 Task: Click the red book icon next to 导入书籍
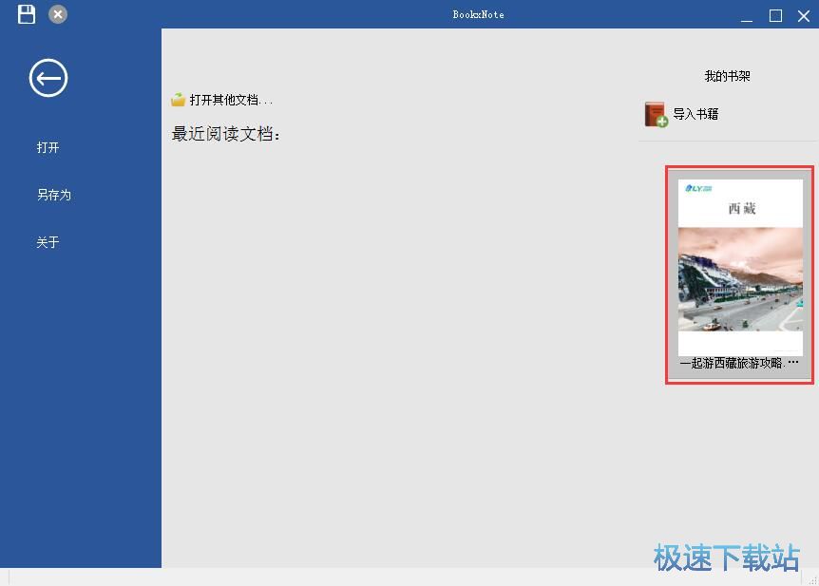tap(654, 114)
